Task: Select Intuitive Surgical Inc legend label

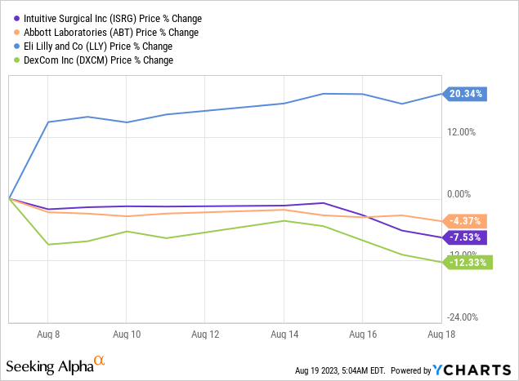Action: pos(112,18)
